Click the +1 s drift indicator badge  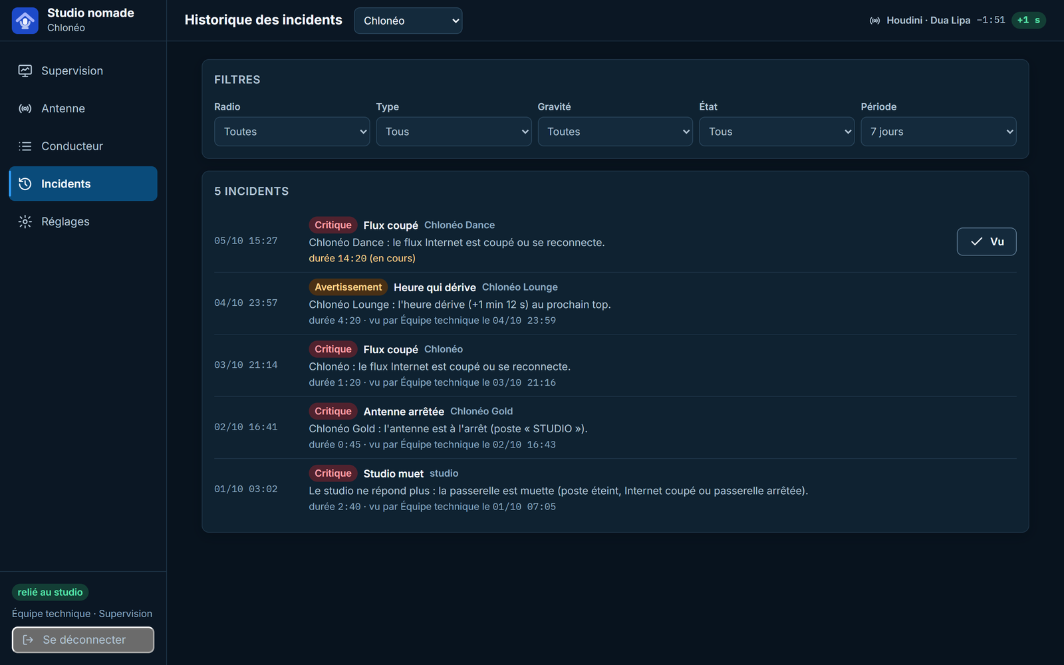(x=1028, y=20)
